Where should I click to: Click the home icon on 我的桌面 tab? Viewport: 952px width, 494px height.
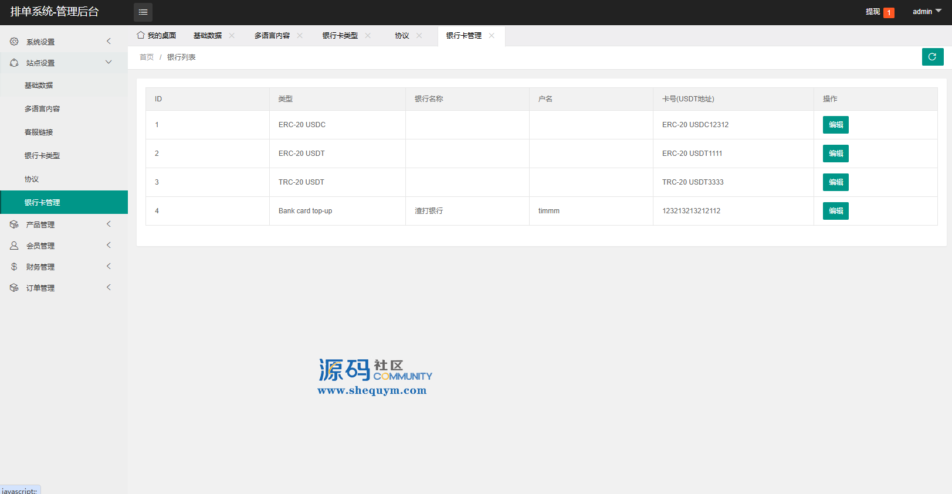click(x=141, y=35)
